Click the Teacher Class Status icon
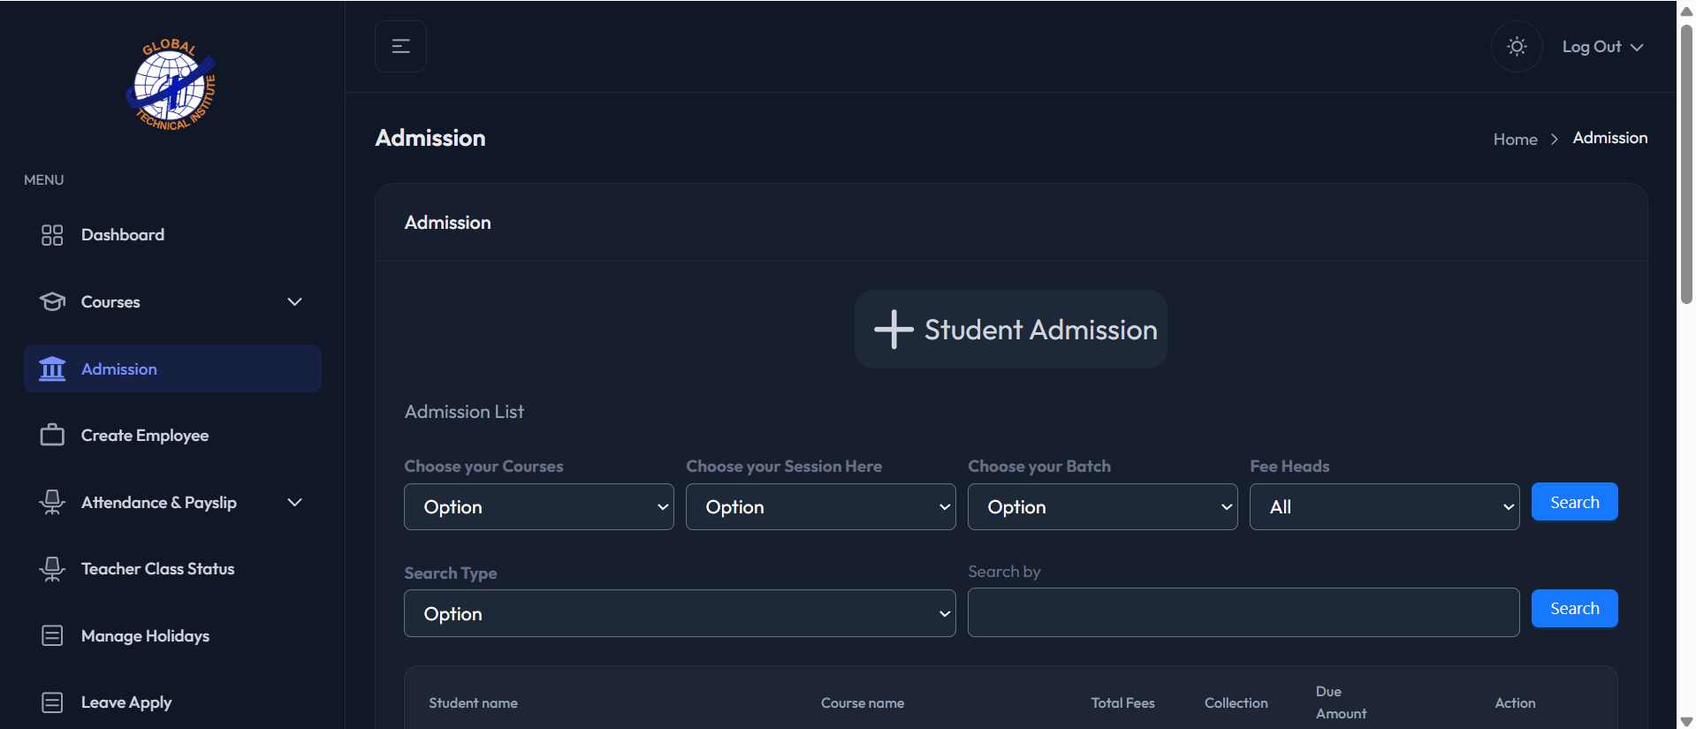Screen dimensions: 1696x729 point(52,569)
